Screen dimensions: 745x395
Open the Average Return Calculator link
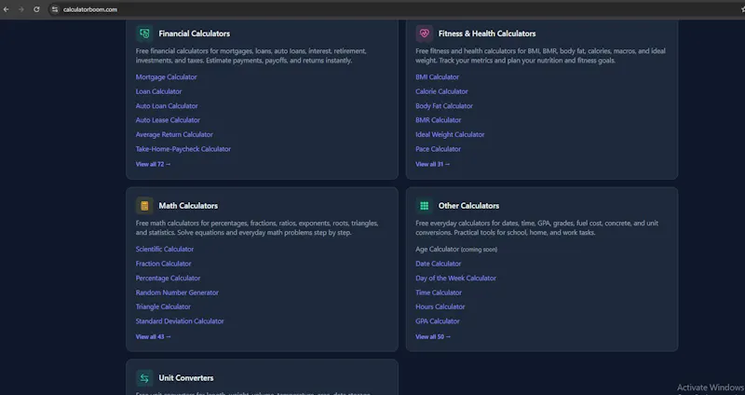click(x=174, y=134)
